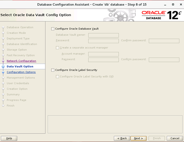This screenshot has width=184, height=142.
Task: Proceed with the Next button
Action: click(x=139, y=138)
